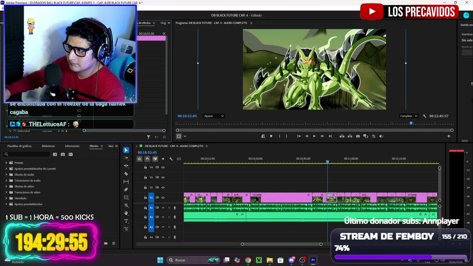Open Windows Start menu
The height and width of the screenshot is (266, 473).
[x=160, y=260]
